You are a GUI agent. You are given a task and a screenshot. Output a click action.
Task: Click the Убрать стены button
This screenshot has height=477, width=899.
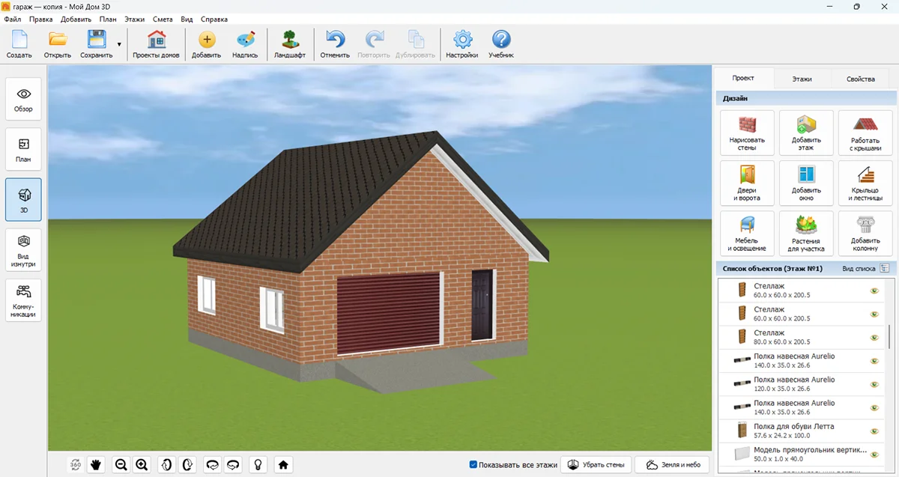(x=596, y=465)
